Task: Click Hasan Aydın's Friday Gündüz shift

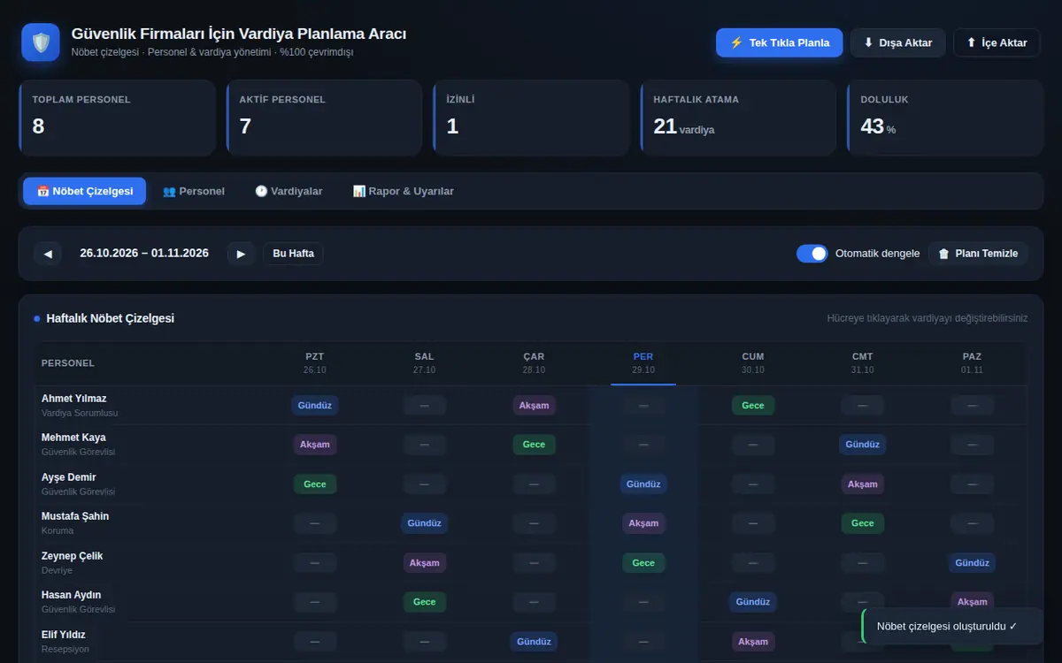Action: 753,602
